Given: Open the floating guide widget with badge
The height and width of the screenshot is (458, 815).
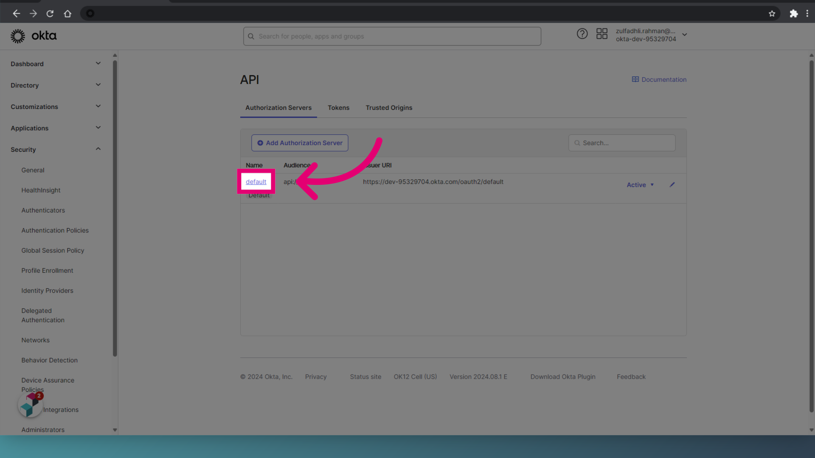Looking at the screenshot, I should coord(31,405).
